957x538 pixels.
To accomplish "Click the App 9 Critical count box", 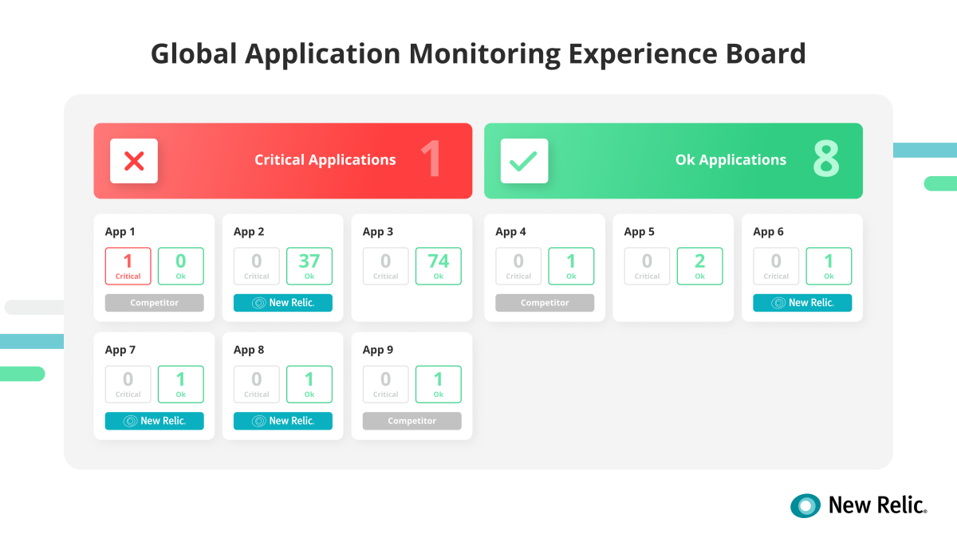I will point(385,384).
